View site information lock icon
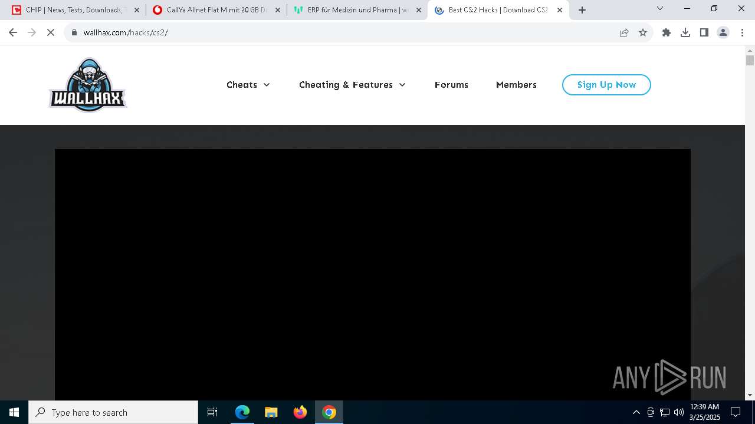 (x=74, y=32)
